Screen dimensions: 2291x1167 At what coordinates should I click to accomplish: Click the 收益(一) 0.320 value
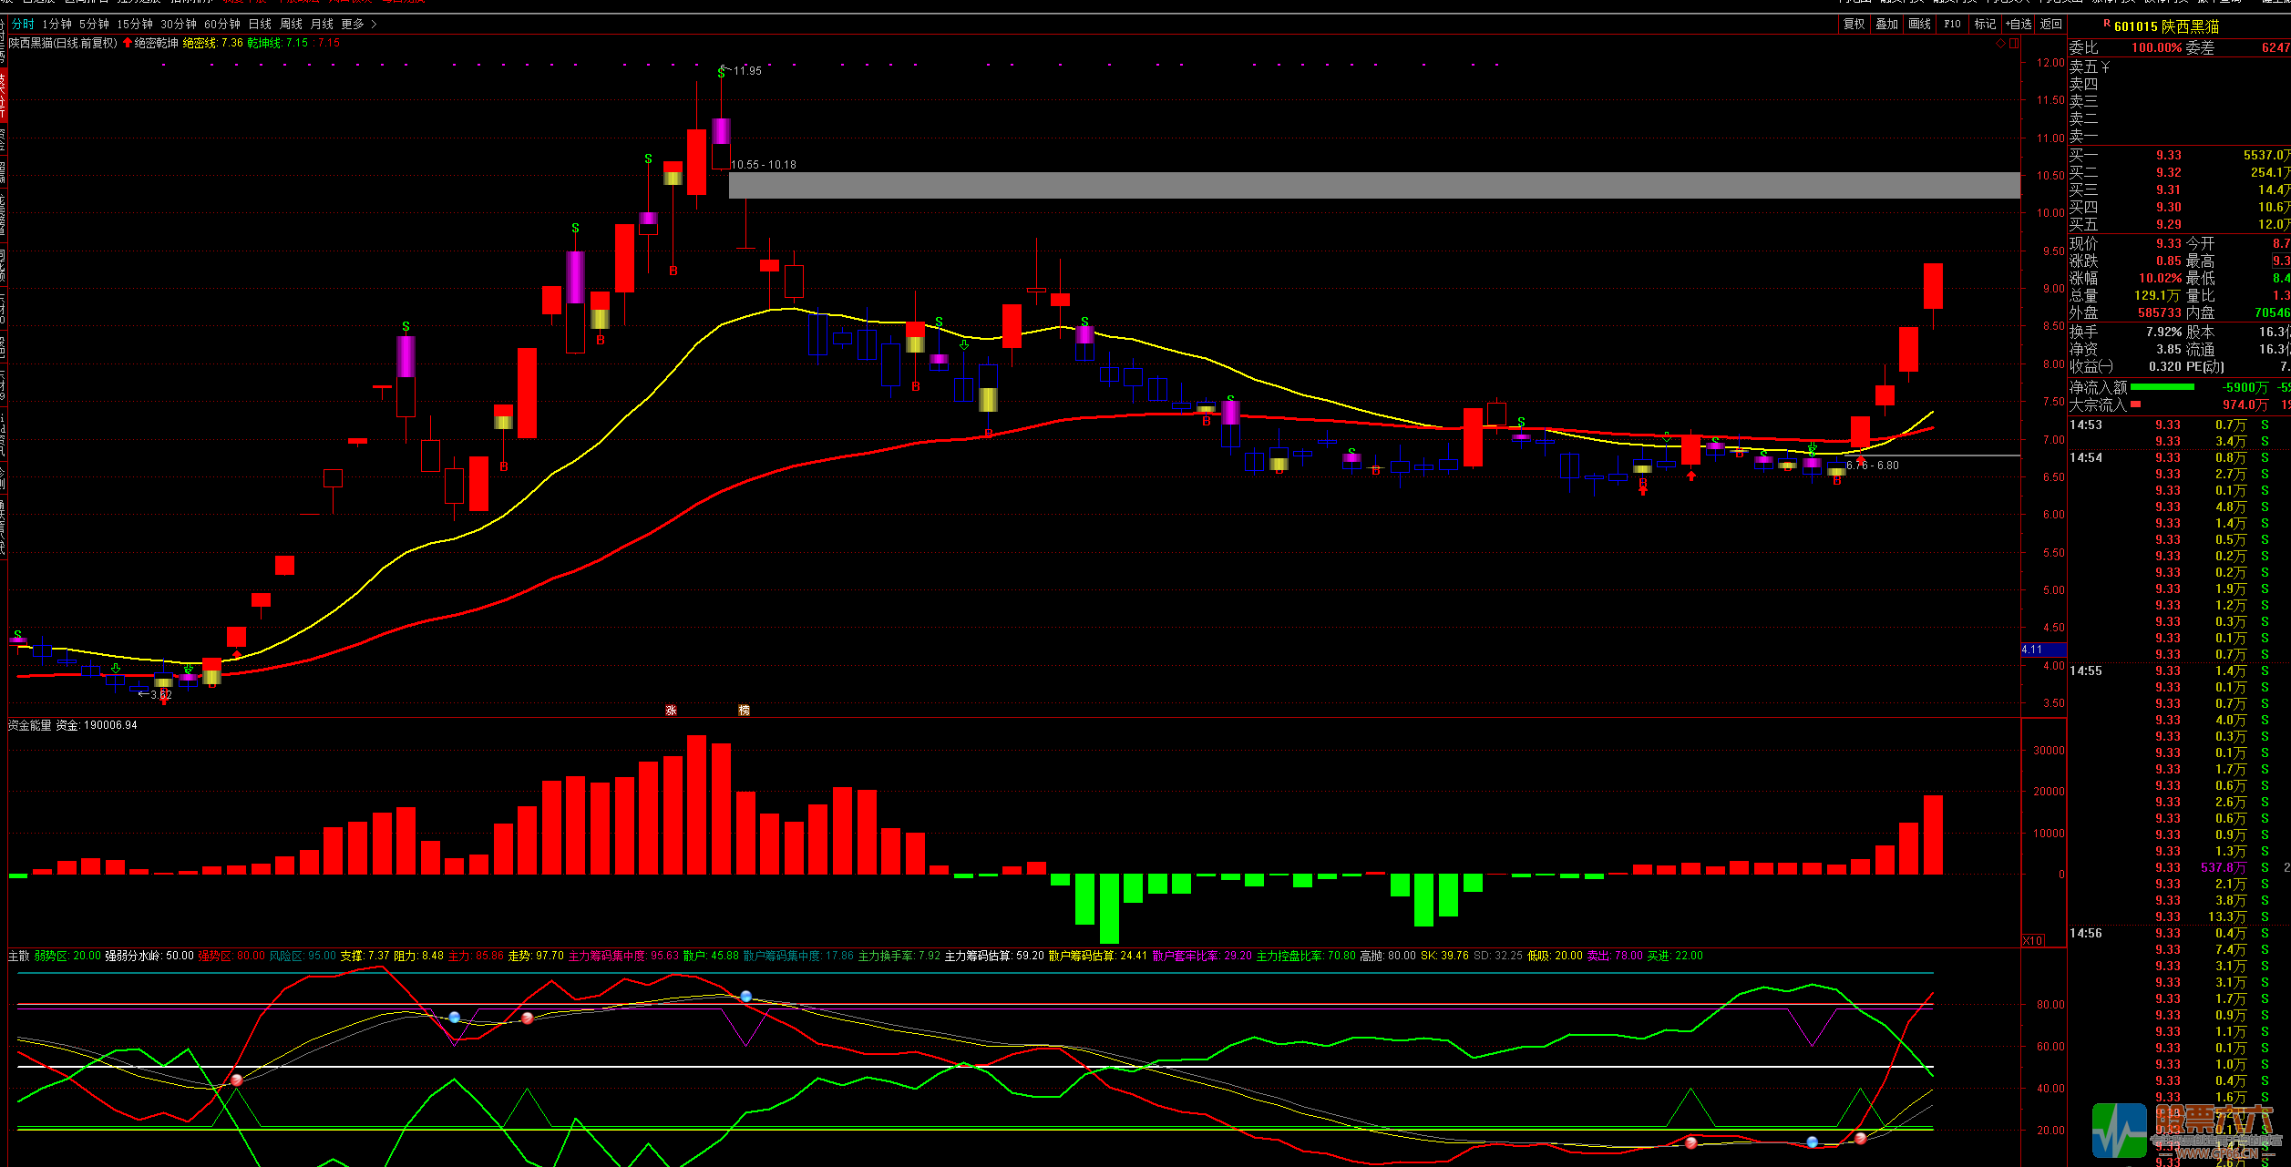point(2165,366)
